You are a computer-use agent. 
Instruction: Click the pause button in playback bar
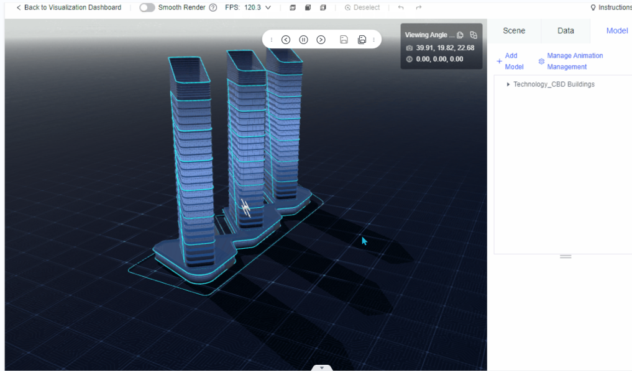[303, 40]
